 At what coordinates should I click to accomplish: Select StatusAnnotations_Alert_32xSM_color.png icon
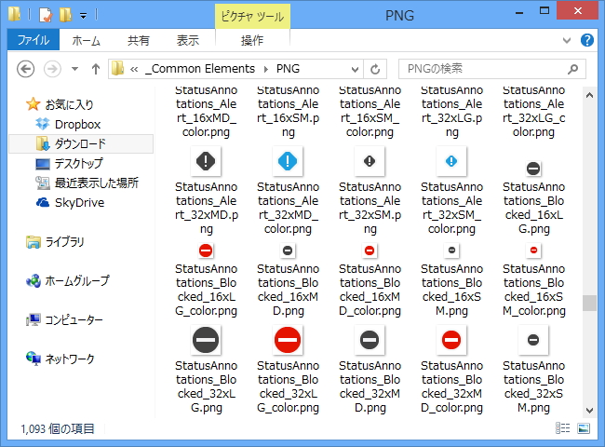(x=451, y=161)
